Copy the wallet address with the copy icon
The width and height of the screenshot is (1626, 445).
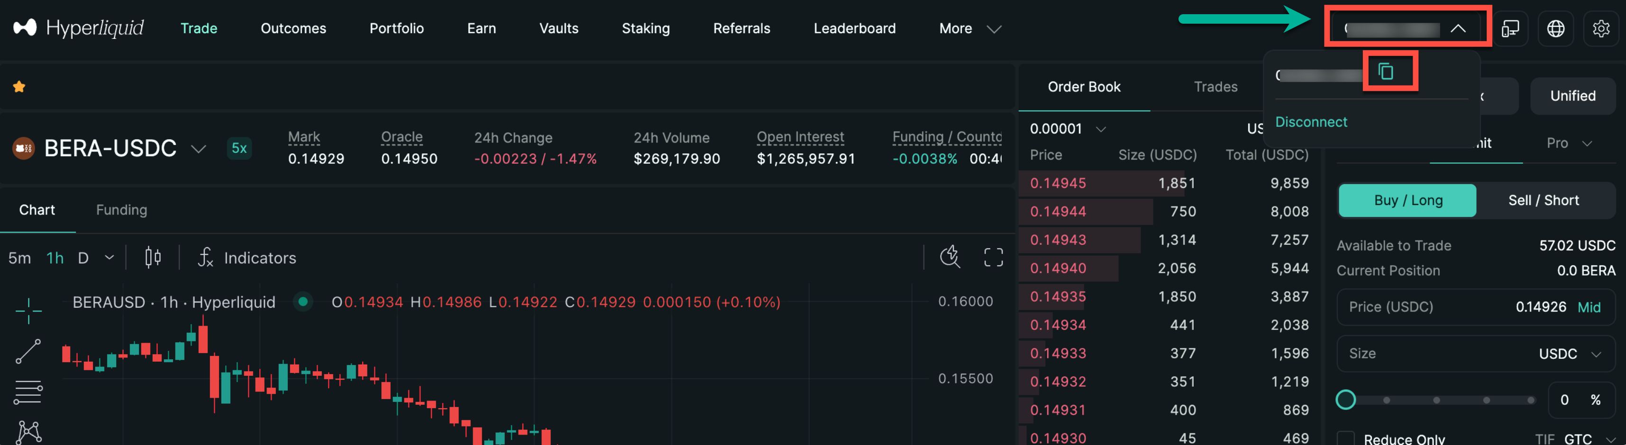point(1386,71)
